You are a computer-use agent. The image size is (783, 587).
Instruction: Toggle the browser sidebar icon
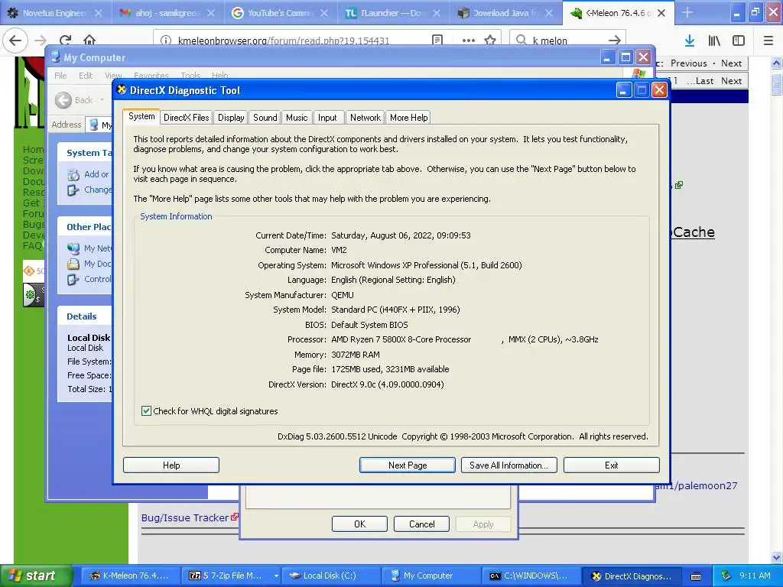pos(739,41)
